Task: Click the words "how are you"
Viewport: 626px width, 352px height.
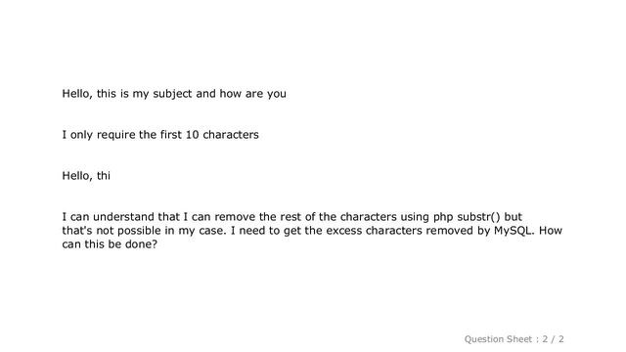Action: click(x=252, y=94)
